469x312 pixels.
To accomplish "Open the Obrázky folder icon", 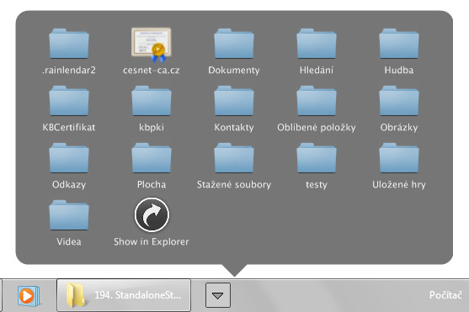I will (399, 101).
